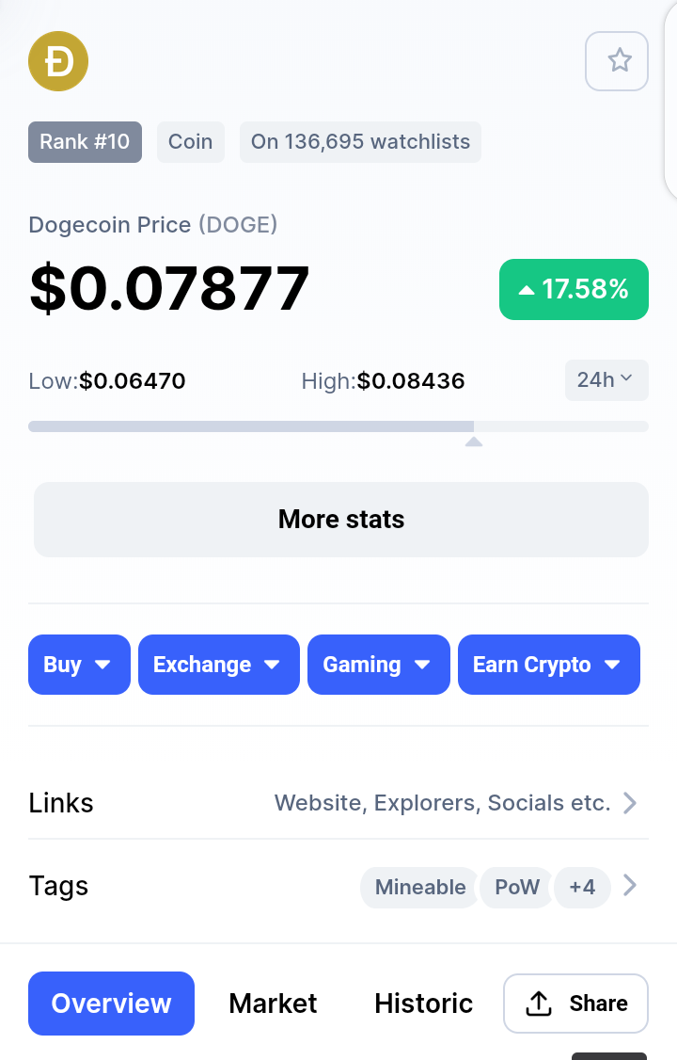This screenshot has height=1060, width=677.
Task: Click the Dogecoin logo icon
Action: (x=58, y=61)
